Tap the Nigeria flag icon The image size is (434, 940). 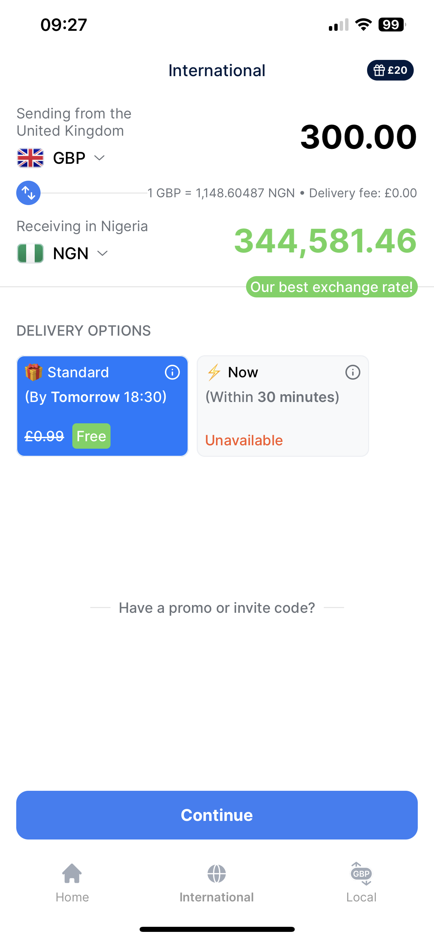pos(31,253)
